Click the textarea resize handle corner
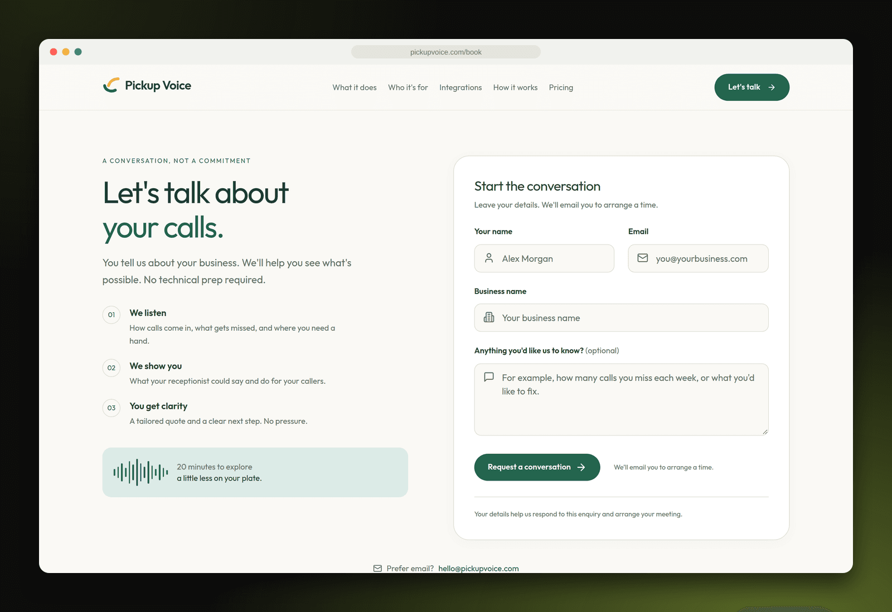This screenshot has height=612, width=892. (765, 432)
